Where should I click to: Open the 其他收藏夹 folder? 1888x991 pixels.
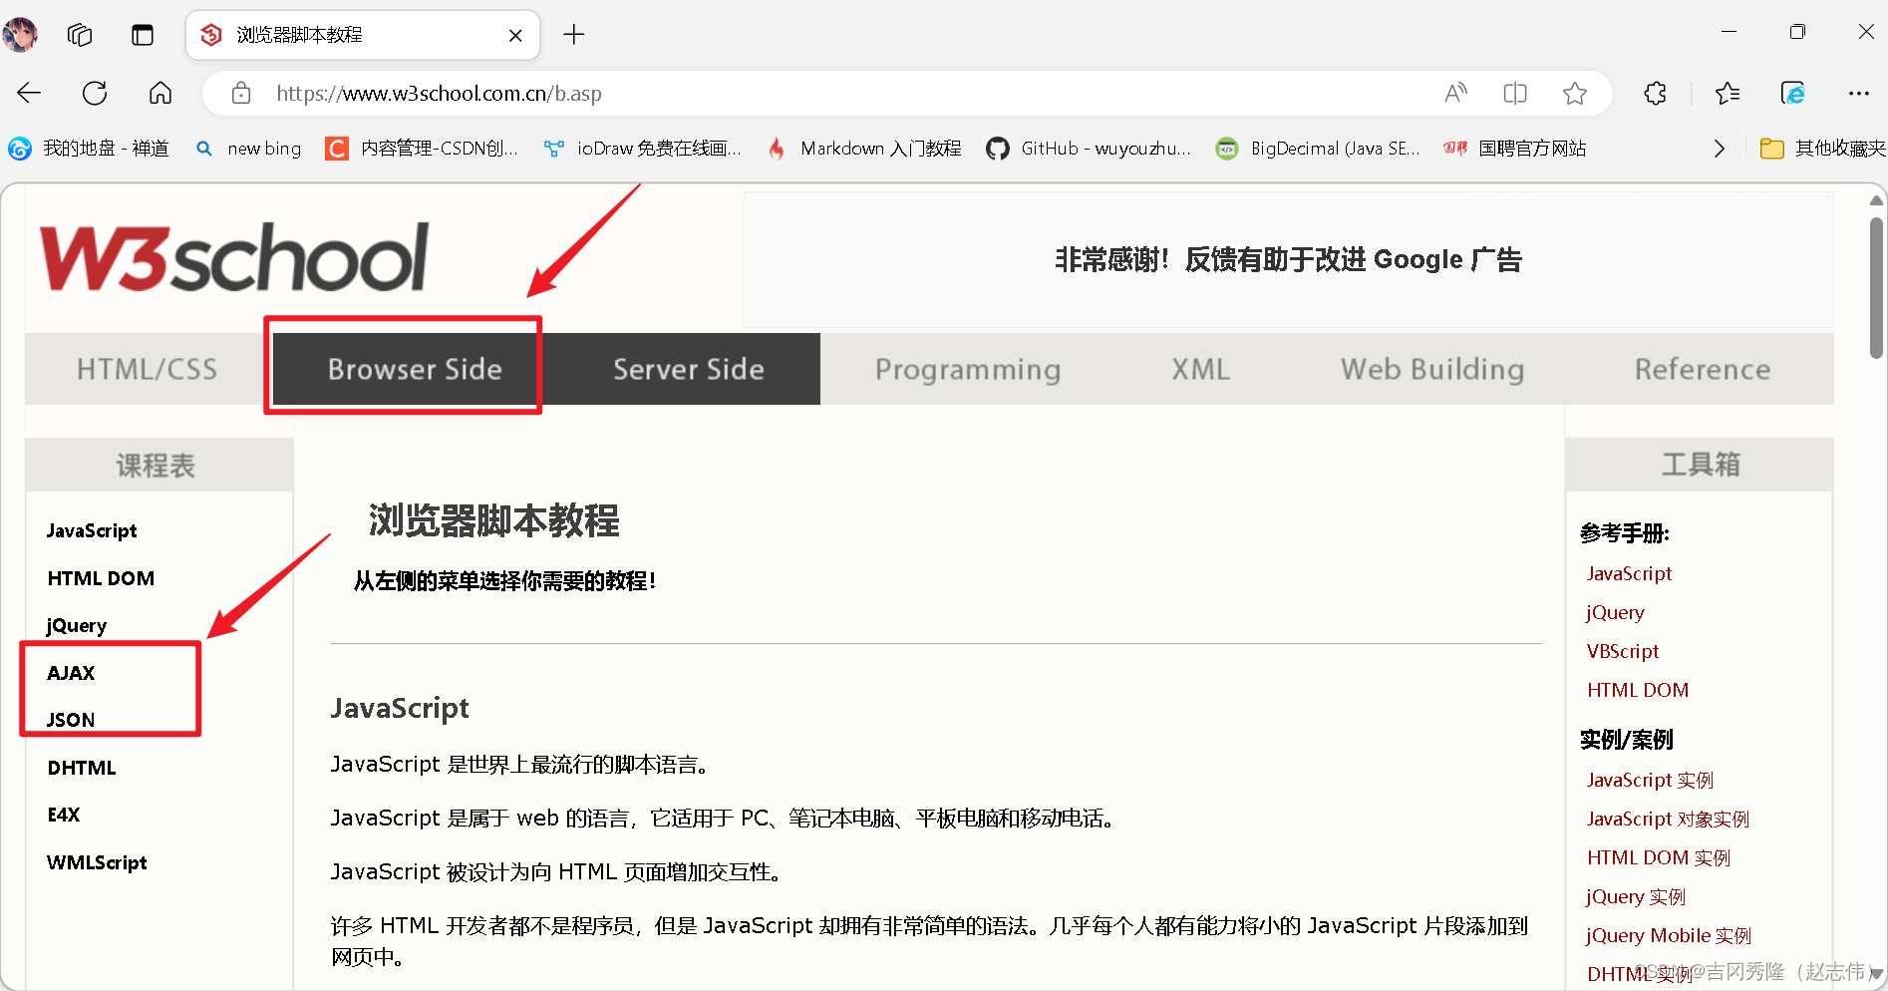pyautogui.click(x=1823, y=149)
